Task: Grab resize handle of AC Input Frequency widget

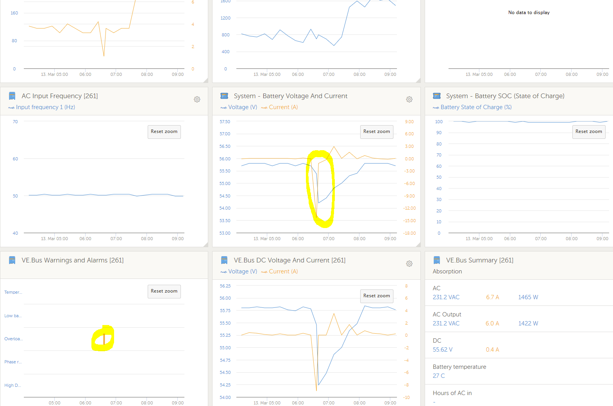Action: [206, 244]
